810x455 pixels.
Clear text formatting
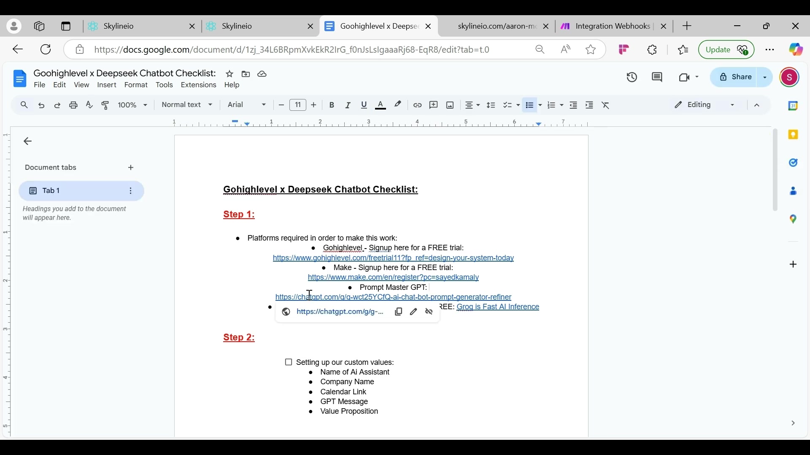tap(606, 105)
